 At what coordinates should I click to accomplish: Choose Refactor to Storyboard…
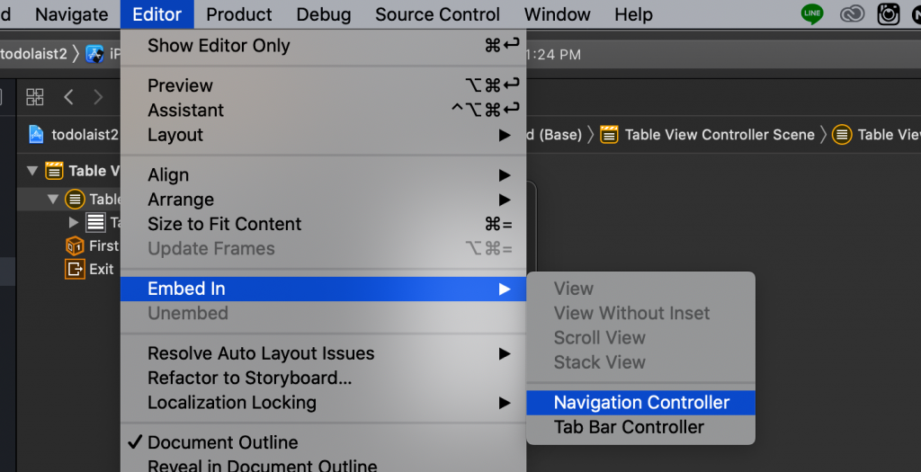[249, 378]
